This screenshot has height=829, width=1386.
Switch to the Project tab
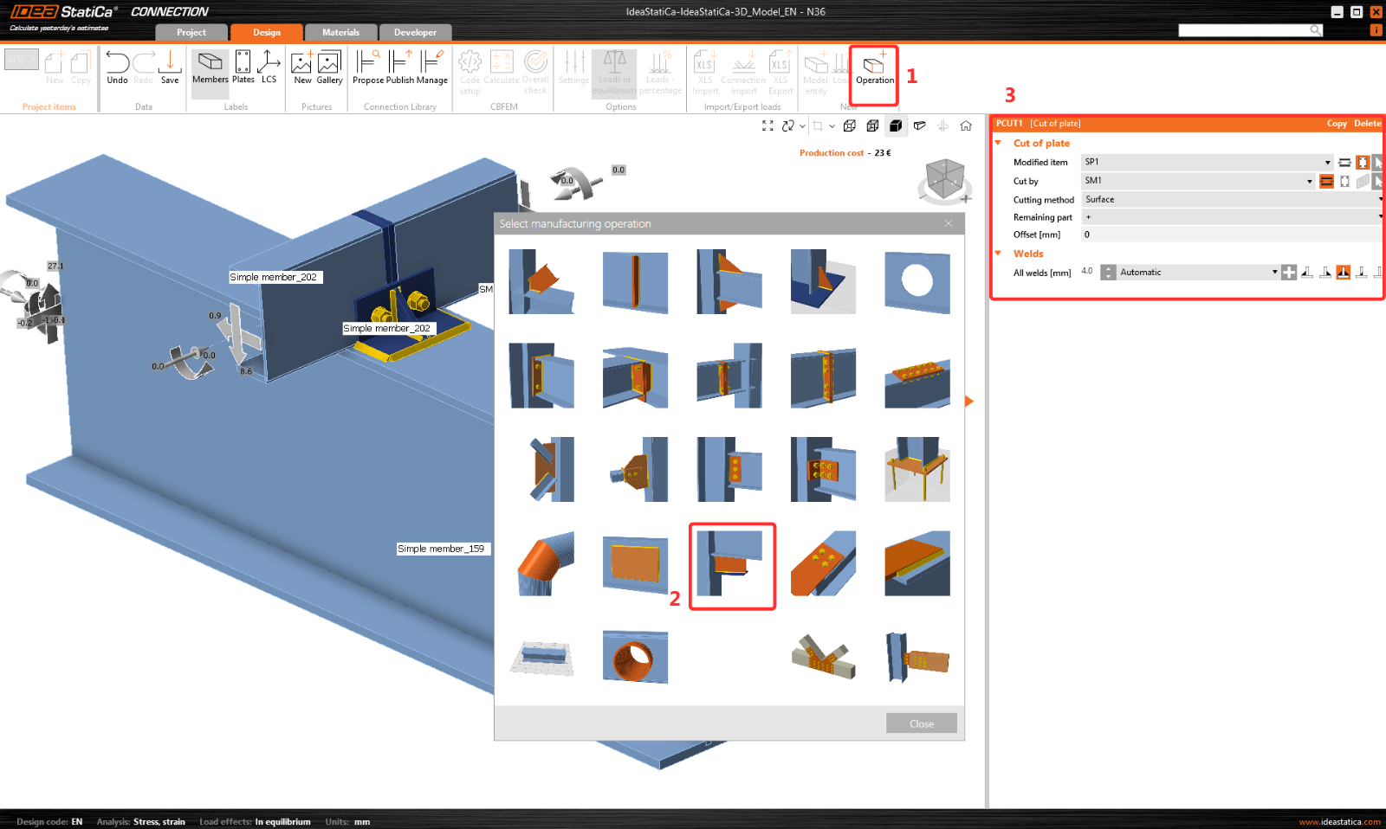tap(191, 33)
